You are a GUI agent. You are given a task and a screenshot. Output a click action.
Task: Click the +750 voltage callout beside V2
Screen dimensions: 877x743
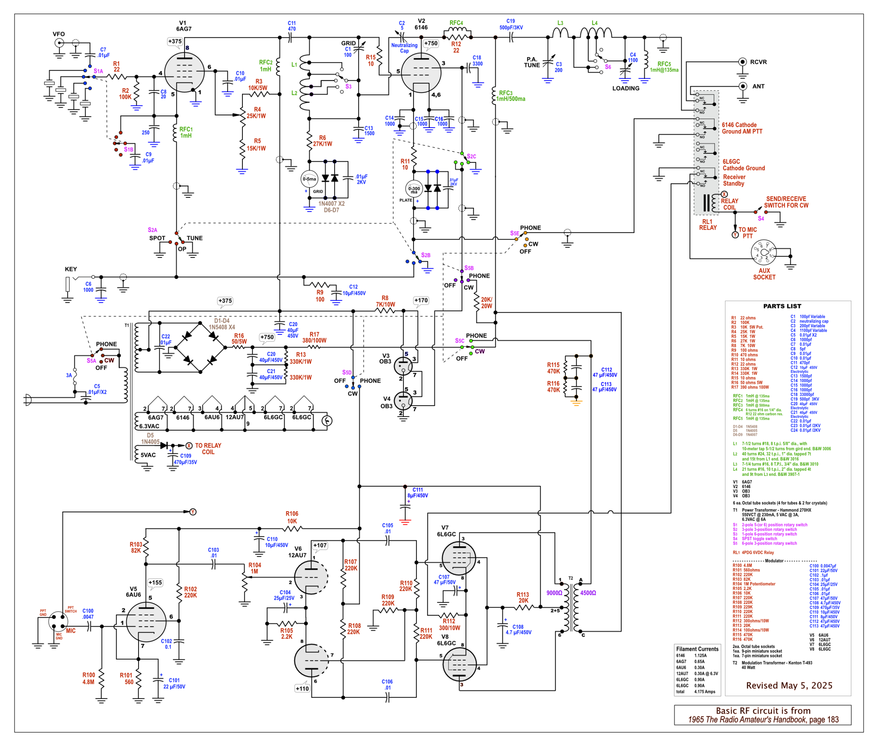[431, 43]
